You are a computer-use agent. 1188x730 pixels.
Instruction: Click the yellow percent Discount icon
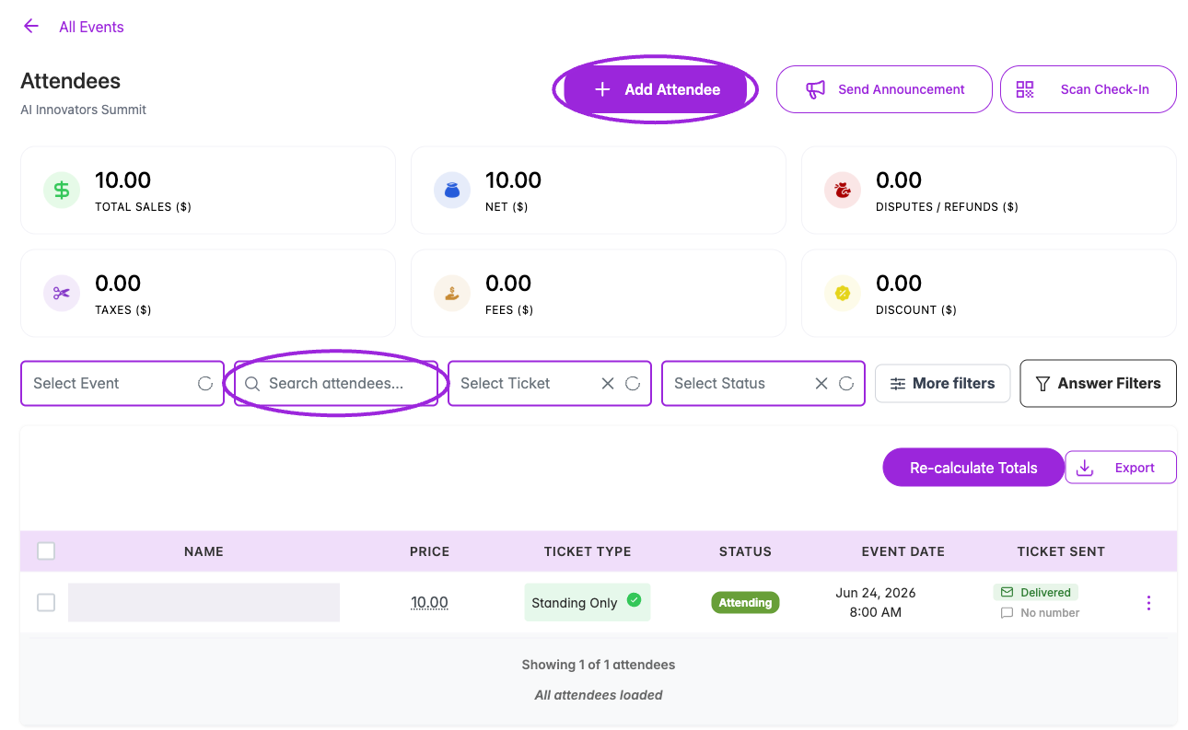coord(843,294)
